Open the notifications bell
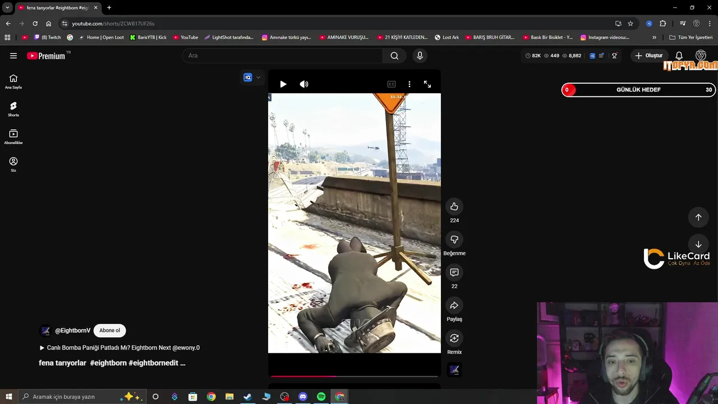Screen dimensions: 718x404 679,56
